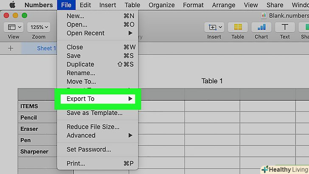Image resolution: width=309 pixels, height=174 pixels.
Task: Click Reduce File Size option
Action: (x=93, y=126)
